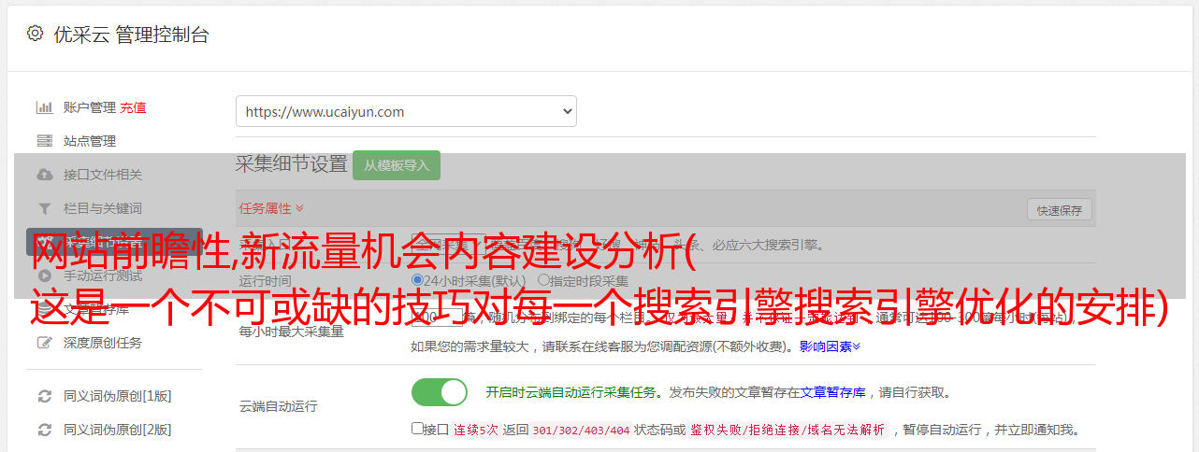Click the 快速保存 button
1199x452 pixels.
(x=1060, y=210)
